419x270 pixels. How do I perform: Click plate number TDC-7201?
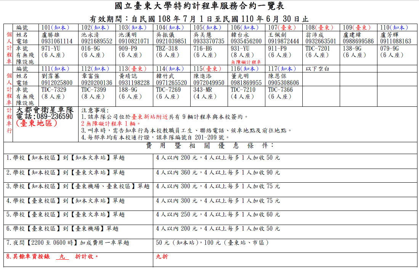pos(318,49)
